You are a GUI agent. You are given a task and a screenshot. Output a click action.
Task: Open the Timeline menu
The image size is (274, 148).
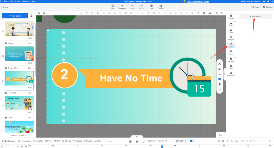pyautogui.click(x=26, y=1)
